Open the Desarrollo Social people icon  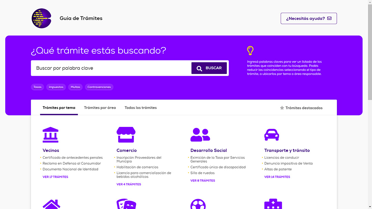click(x=200, y=135)
